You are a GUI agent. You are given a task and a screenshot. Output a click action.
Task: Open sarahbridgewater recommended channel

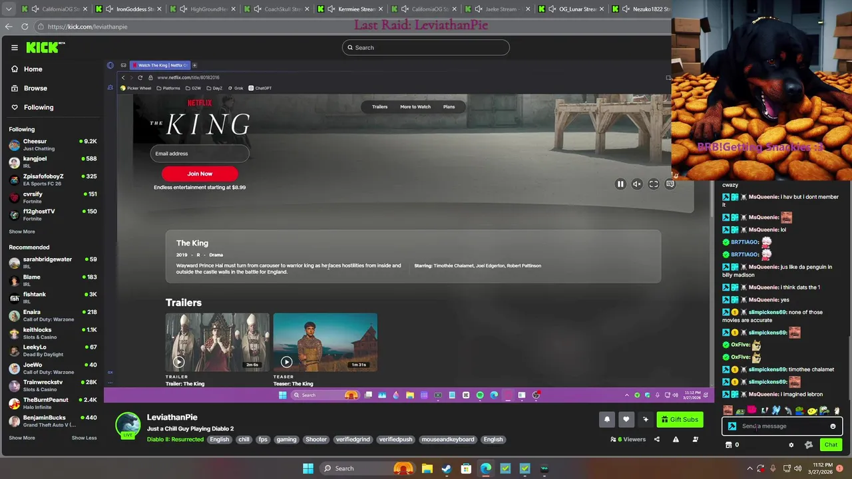tap(52, 262)
